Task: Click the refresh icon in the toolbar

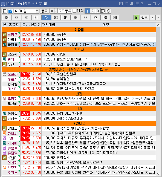Action: (109, 11)
